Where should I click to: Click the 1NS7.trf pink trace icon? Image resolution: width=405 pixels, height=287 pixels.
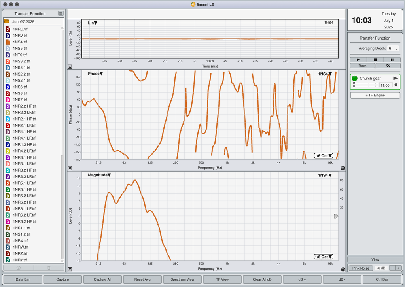click(8, 100)
